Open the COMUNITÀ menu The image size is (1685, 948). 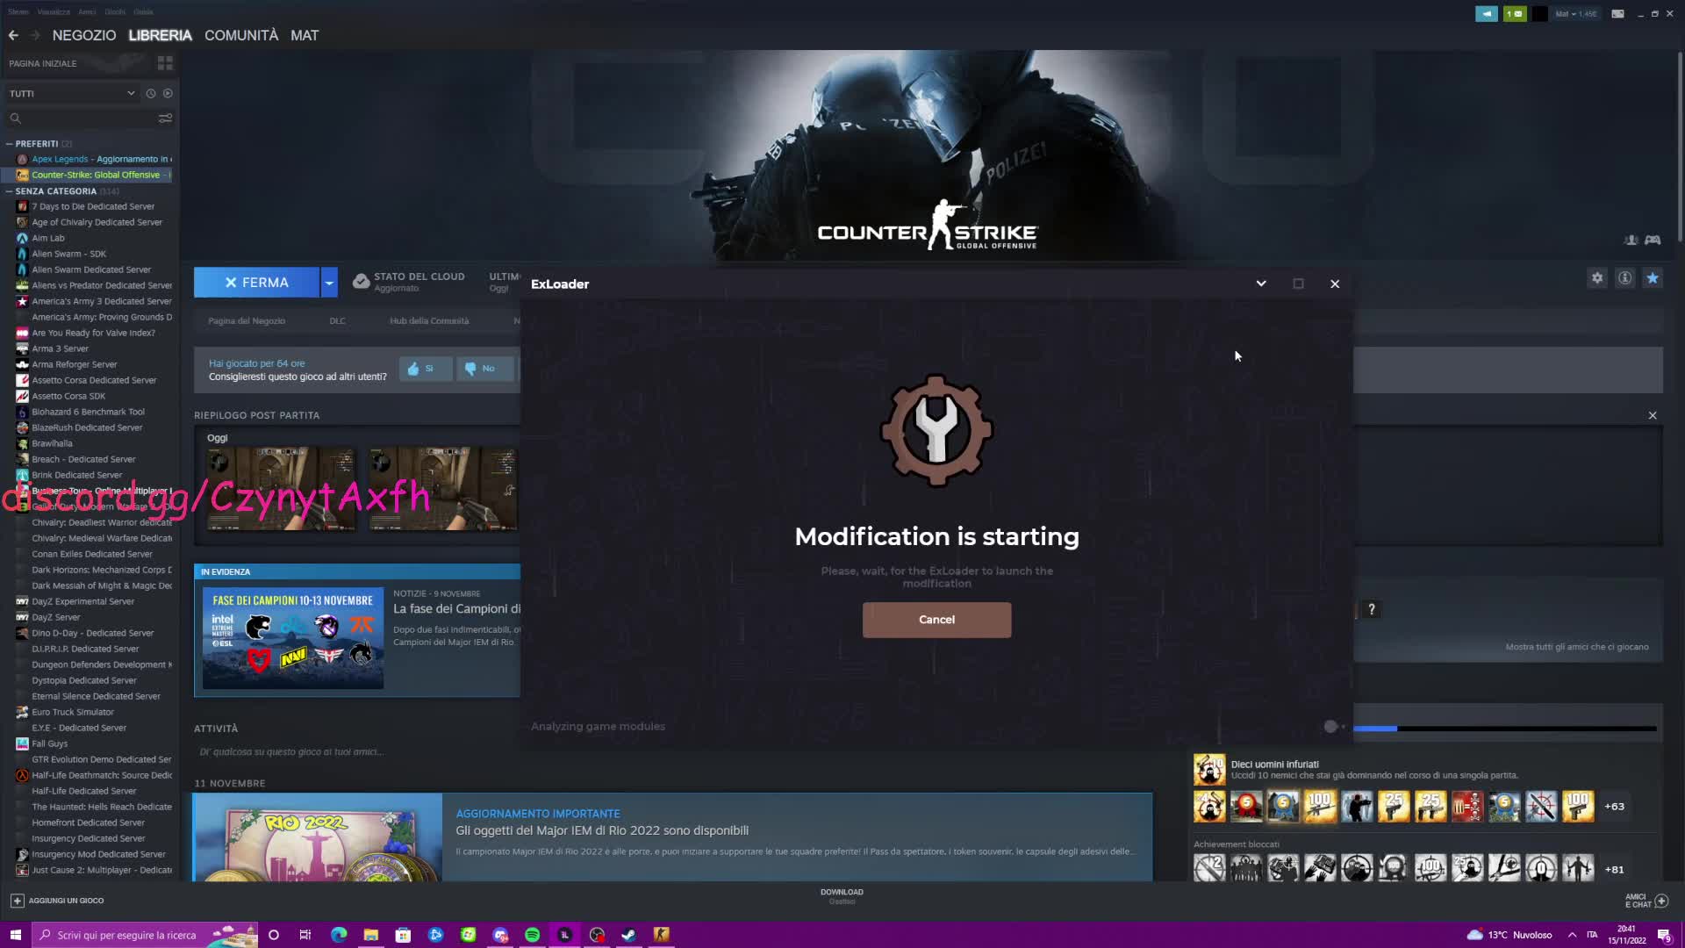click(241, 35)
